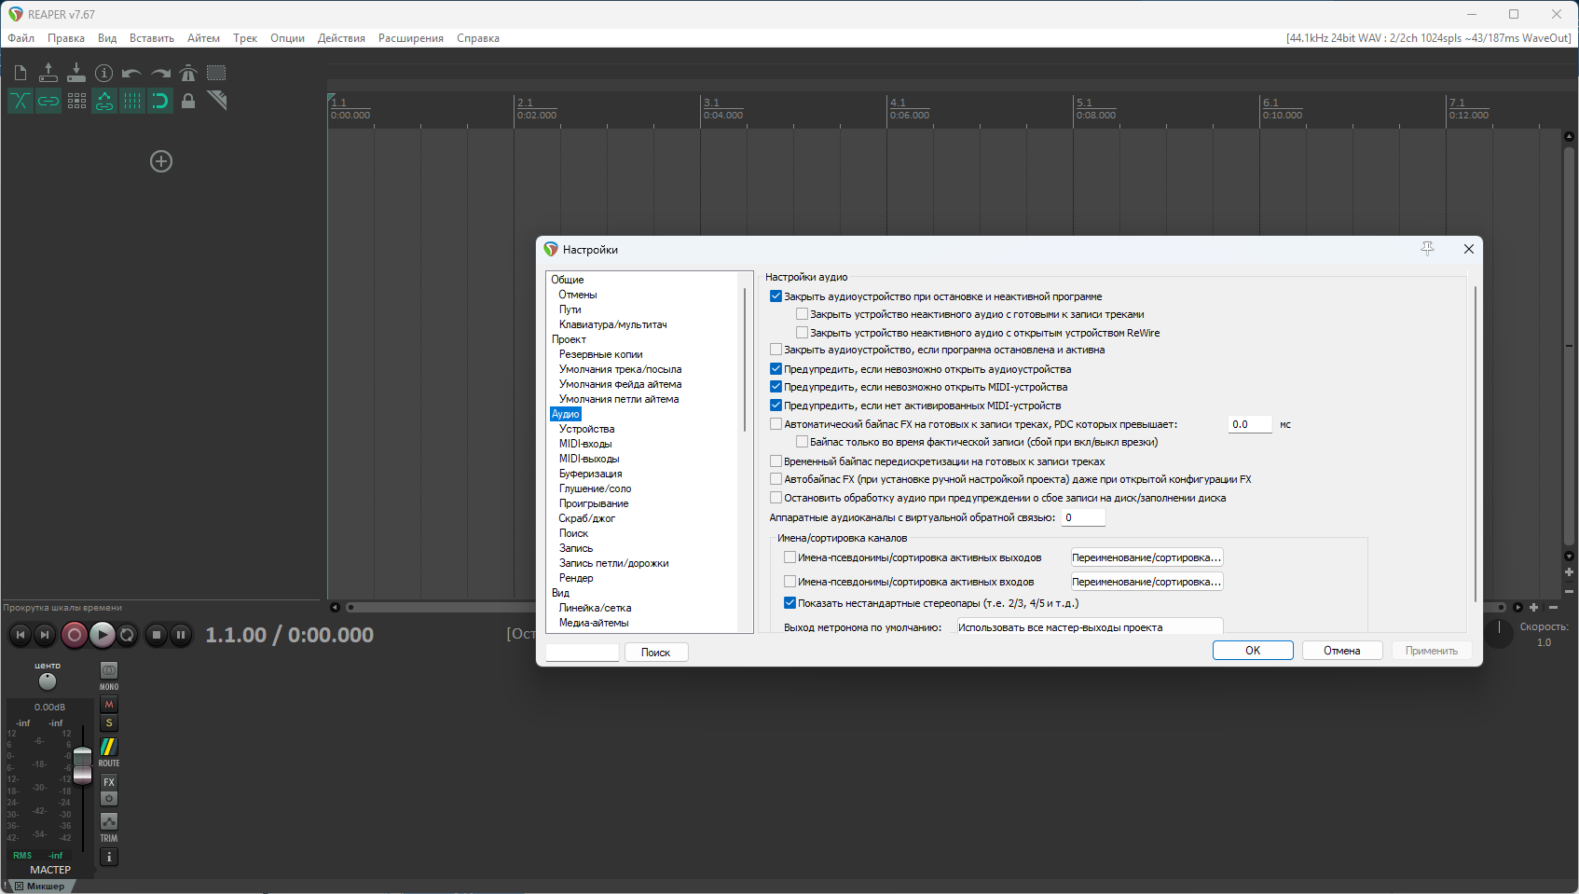The height and width of the screenshot is (894, 1579).
Task: Click the master volume fader handle
Action: coord(83,763)
